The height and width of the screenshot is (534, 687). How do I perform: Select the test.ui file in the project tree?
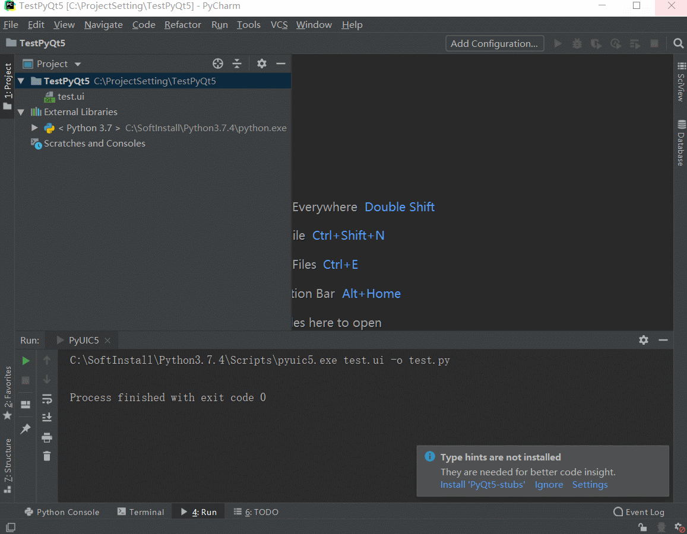tap(71, 96)
